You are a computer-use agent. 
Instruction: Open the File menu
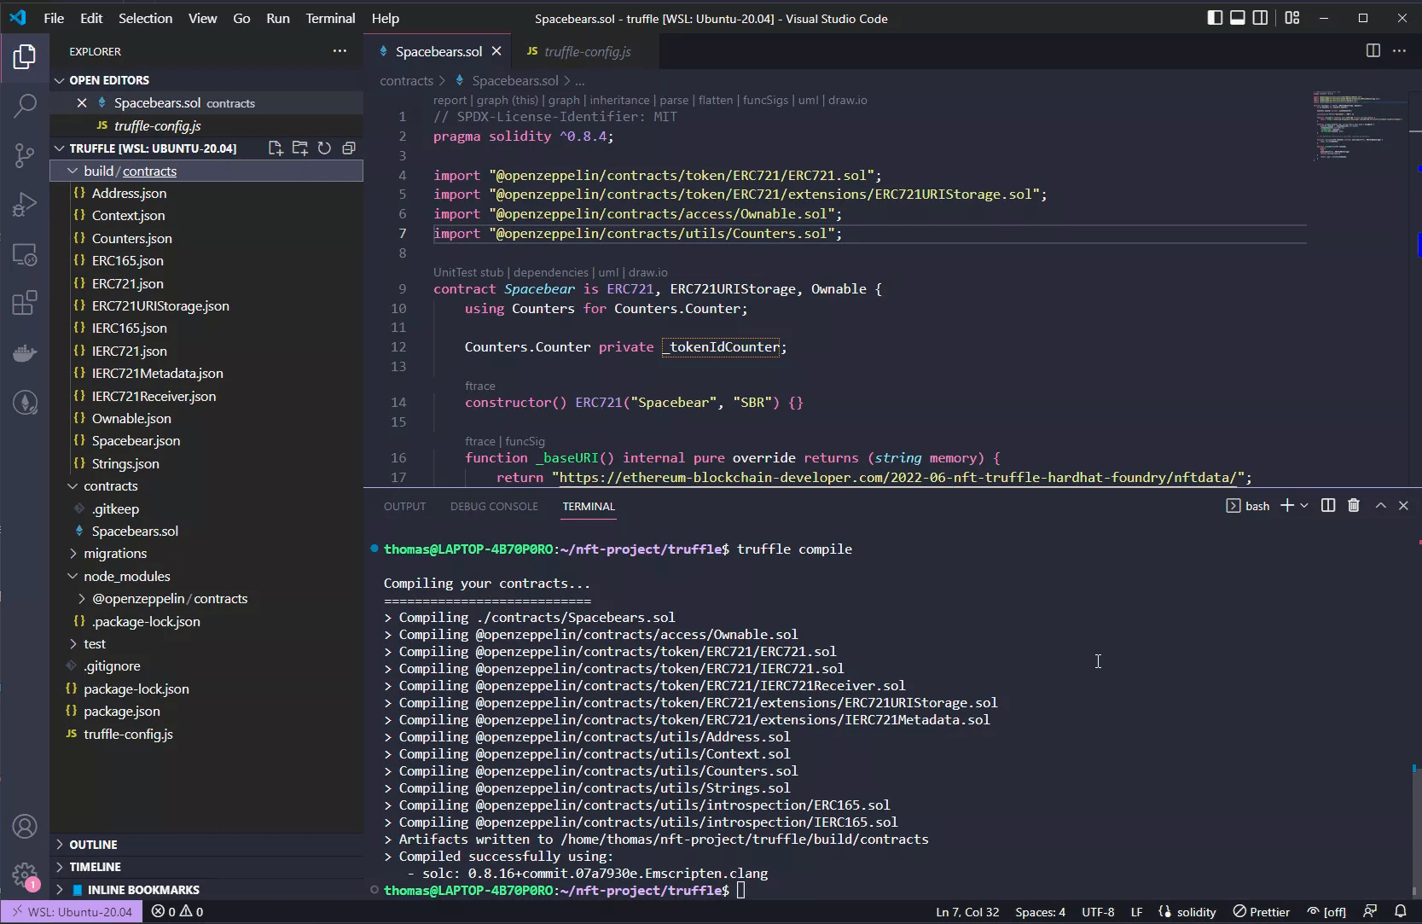point(54,18)
